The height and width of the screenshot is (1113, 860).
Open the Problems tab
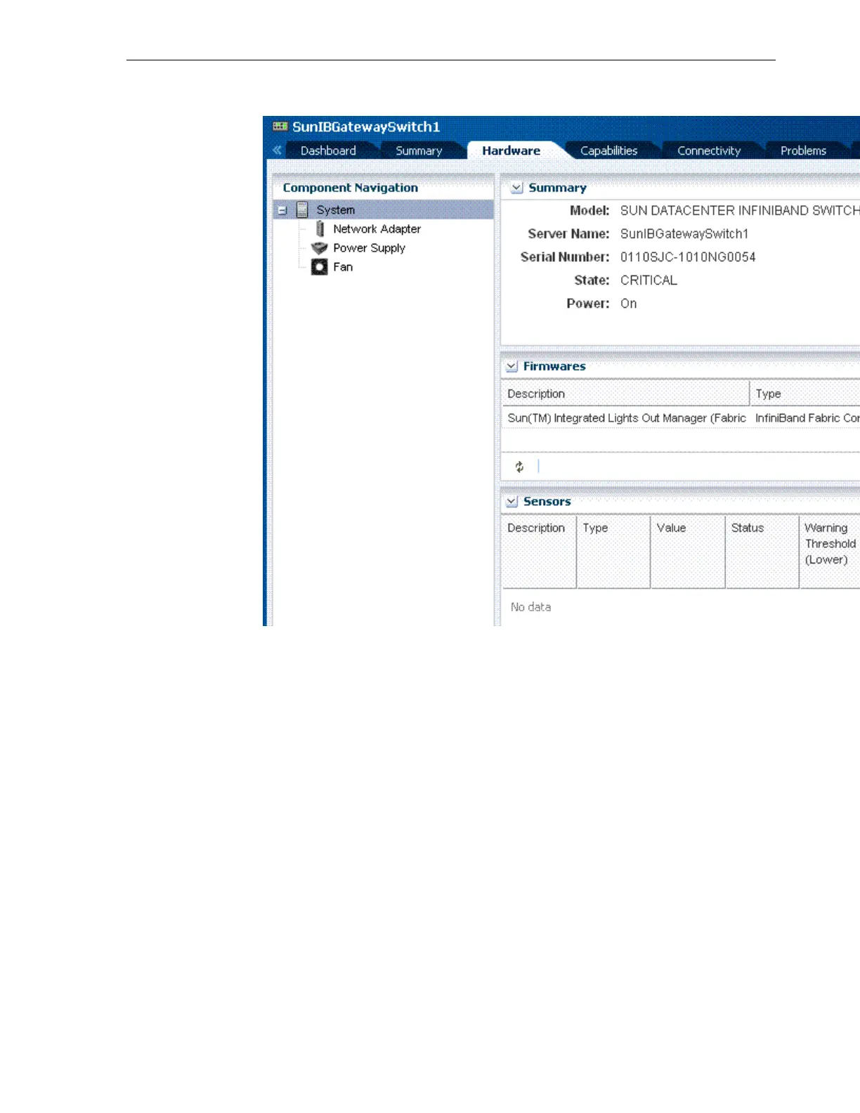click(803, 150)
